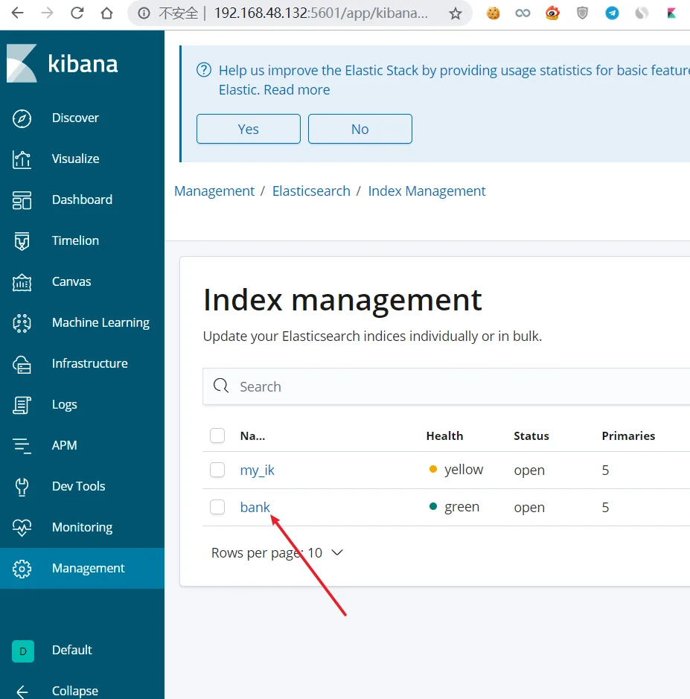Click No to decline usage statistics
This screenshot has width=690, height=699.
point(360,129)
